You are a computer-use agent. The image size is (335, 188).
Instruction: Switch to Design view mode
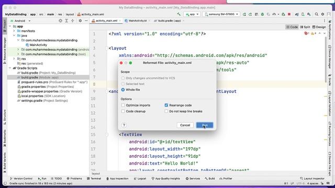[x=319, y=27]
